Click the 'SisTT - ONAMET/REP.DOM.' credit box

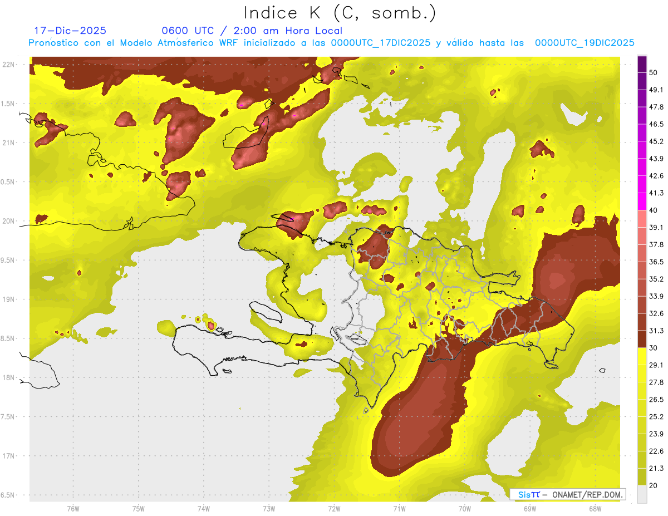567,494
